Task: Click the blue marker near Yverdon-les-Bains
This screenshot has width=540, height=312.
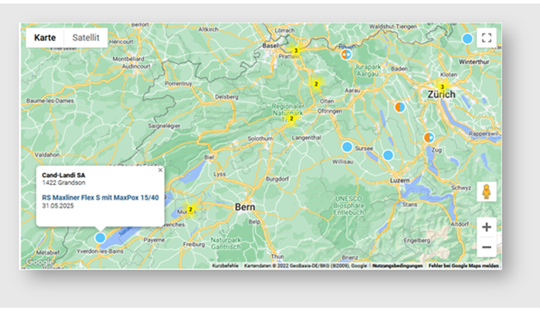Action: (x=100, y=238)
